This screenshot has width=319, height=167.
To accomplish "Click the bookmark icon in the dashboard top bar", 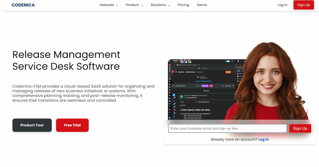I will point(238,61).
